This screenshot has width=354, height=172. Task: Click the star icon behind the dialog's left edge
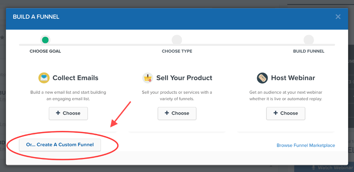tap(2, 38)
